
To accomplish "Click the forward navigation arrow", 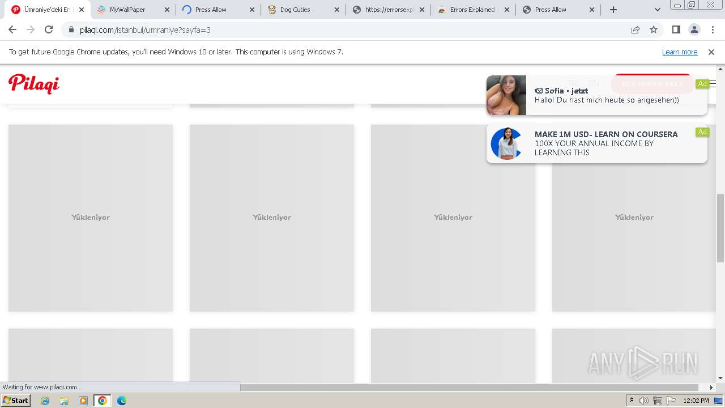I will (x=31, y=29).
